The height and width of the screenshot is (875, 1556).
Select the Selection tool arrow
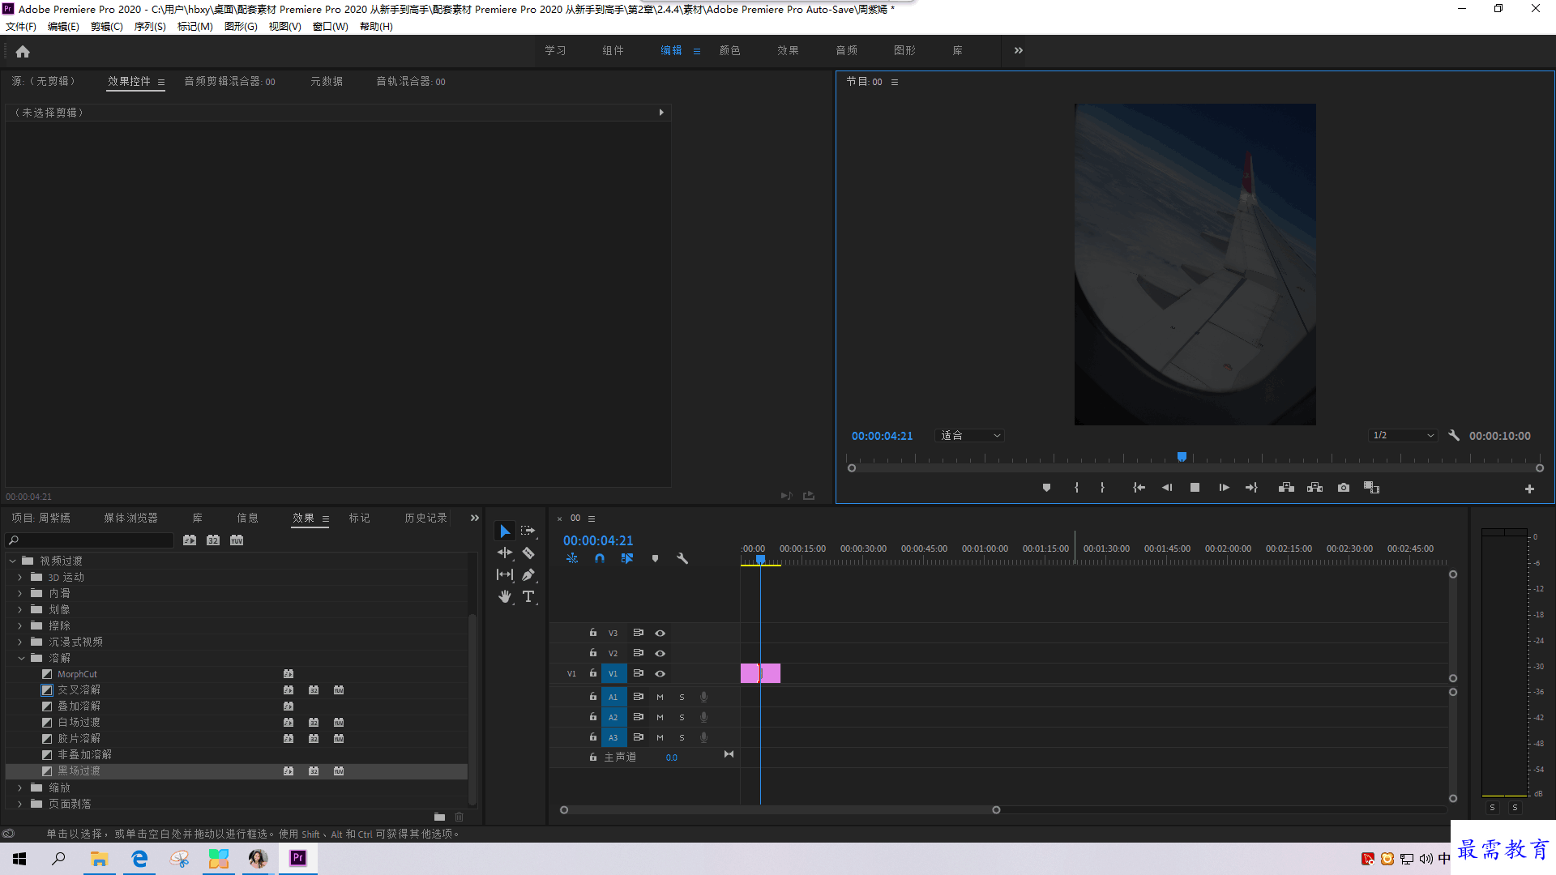505,531
